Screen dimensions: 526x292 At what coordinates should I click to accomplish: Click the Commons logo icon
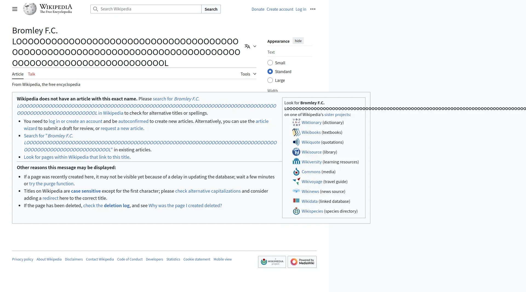click(296, 172)
